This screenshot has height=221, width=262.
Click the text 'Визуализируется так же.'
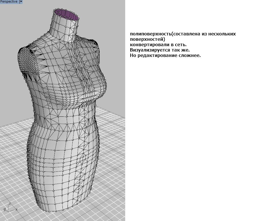[160, 50]
